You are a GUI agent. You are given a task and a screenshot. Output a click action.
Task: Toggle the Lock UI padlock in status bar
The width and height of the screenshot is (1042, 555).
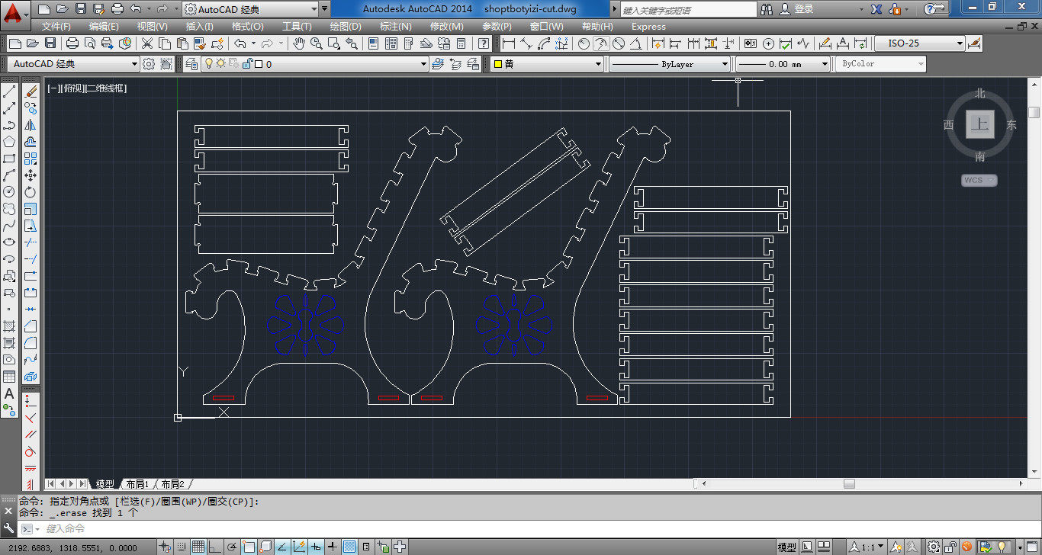(950, 547)
